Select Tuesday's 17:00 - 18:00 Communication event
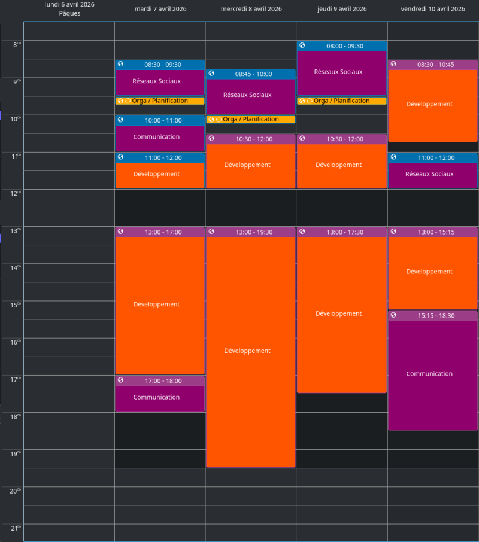 (160, 394)
